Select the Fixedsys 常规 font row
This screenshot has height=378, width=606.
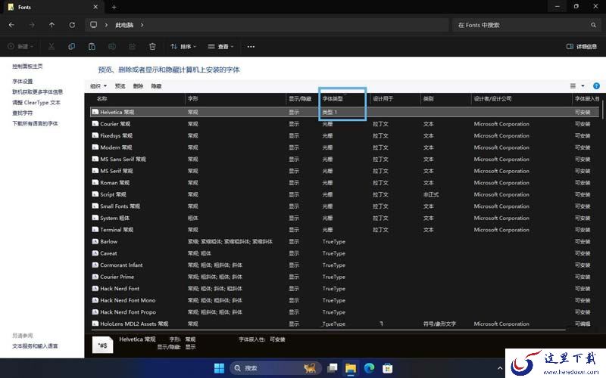tap(345, 136)
